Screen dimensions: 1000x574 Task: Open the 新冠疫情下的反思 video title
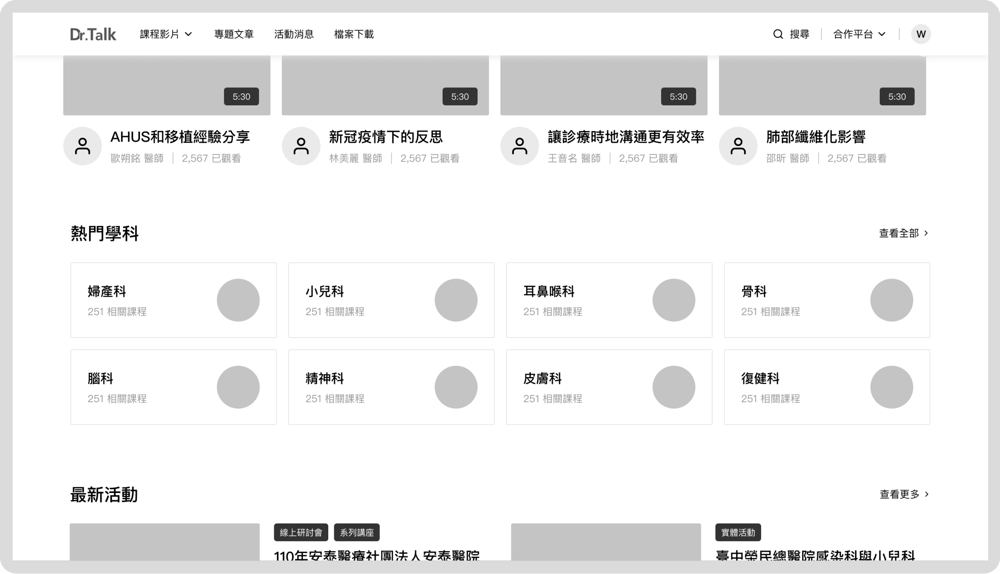coord(386,137)
